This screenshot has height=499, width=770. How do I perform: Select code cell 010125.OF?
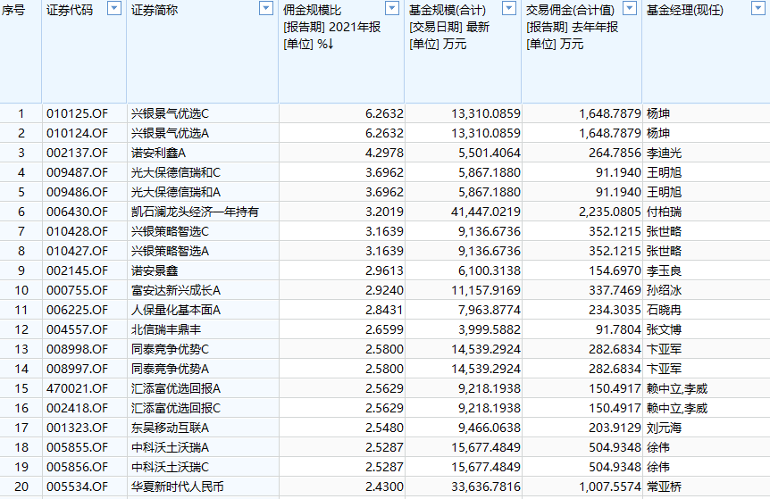(x=77, y=114)
